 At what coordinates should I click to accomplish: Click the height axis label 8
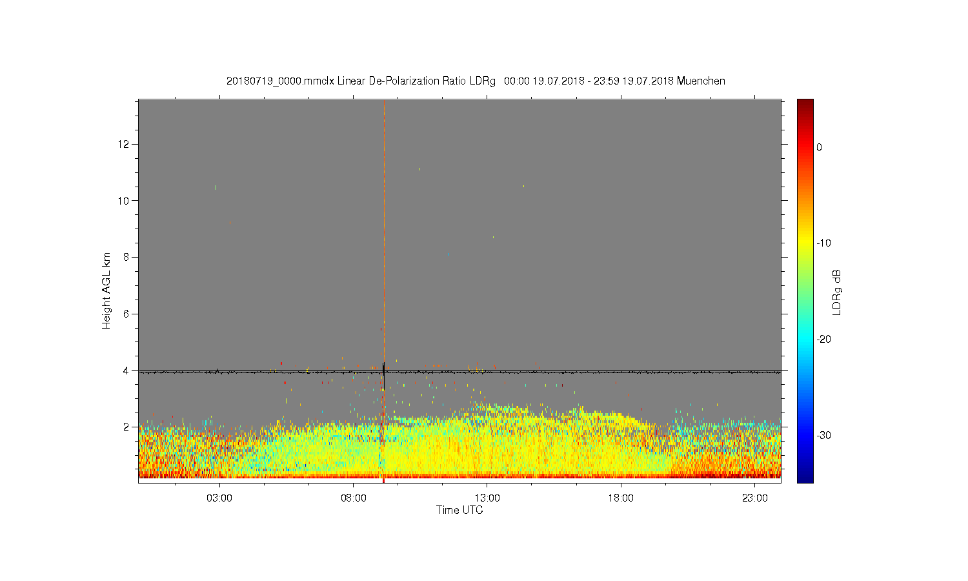pos(126,257)
